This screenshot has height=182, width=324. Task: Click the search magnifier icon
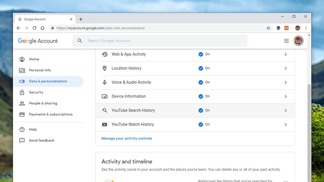tap(80, 41)
